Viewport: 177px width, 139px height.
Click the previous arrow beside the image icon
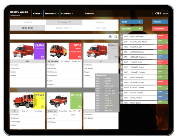point(156,13)
